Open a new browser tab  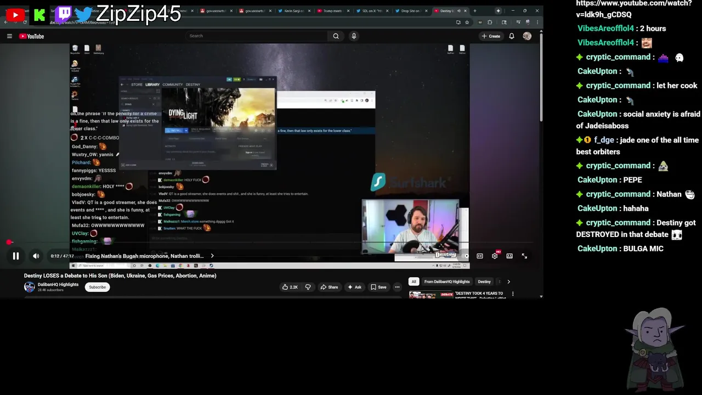[475, 10]
